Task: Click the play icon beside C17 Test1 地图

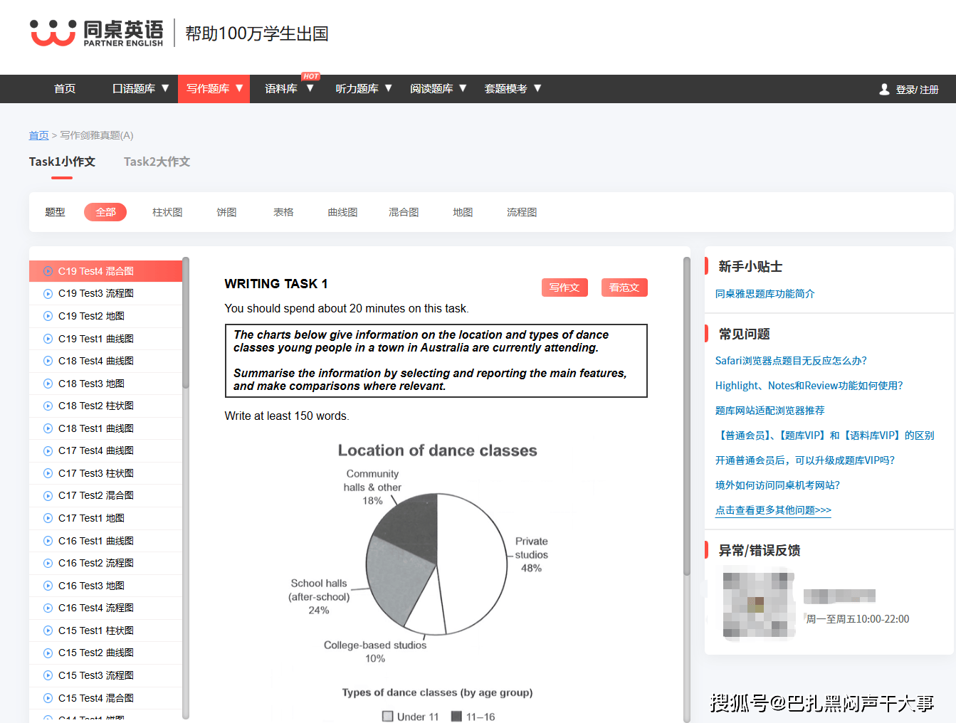Action: (x=48, y=518)
